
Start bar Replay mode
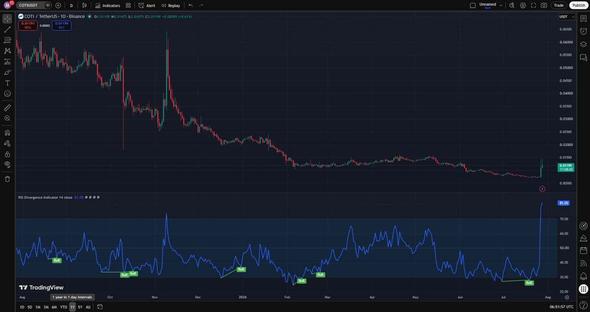pyautogui.click(x=171, y=5)
